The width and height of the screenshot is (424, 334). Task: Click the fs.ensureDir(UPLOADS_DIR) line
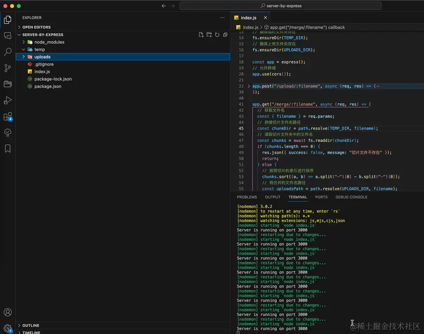pos(284,50)
